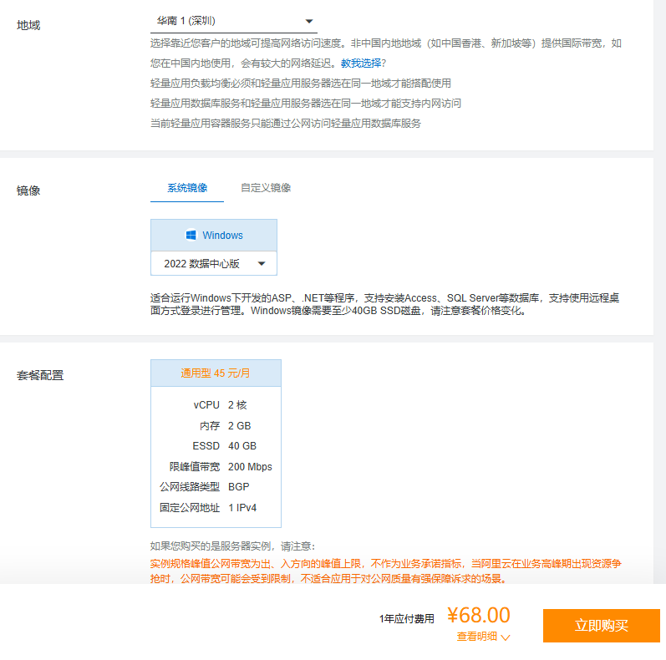
Task: Expand 查看明细 price details
Action: (x=483, y=637)
